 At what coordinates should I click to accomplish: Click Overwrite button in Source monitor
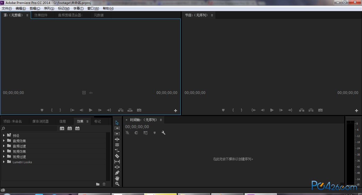[130, 110]
